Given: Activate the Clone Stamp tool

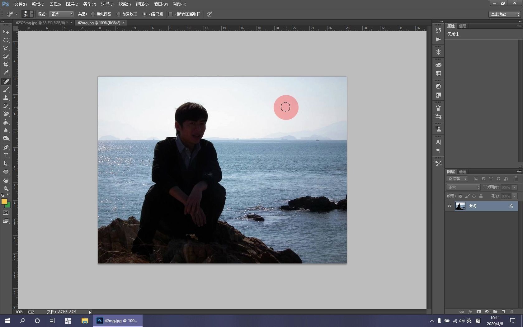Looking at the screenshot, I should (x=6, y=98).
